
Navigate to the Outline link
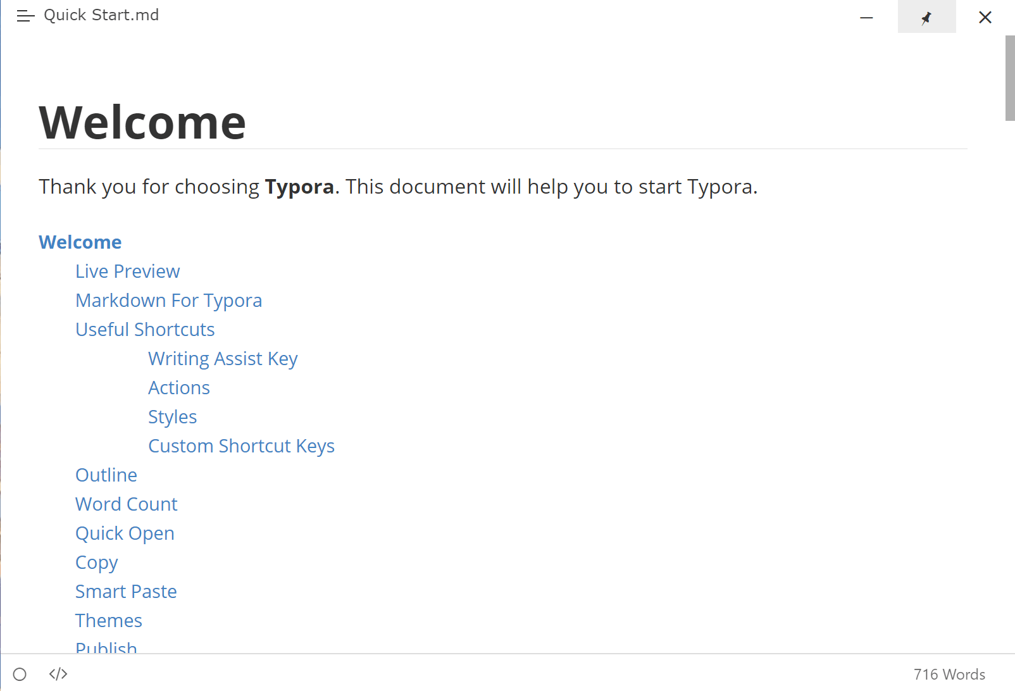pyautogui.click(x=106, y=475)
